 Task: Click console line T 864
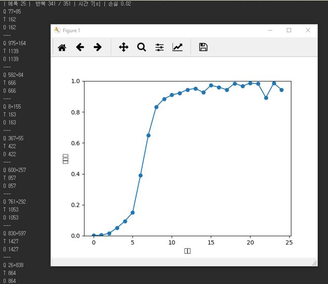click(x=10, y=273)
